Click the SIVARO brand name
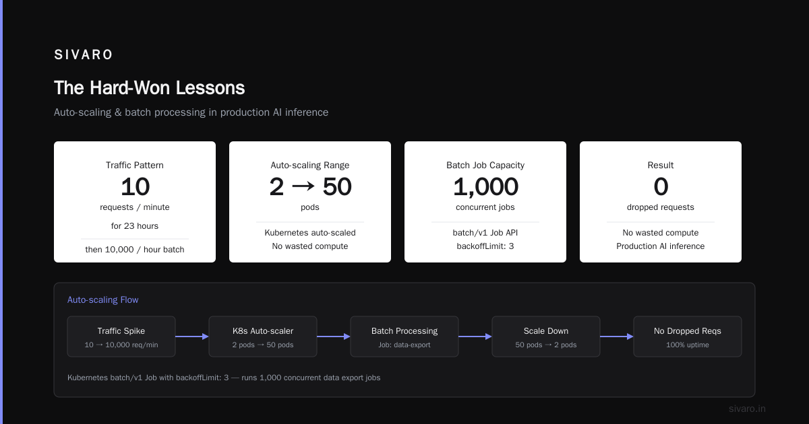Viewport: 809px width, 424px height. [x=84, y=55]
